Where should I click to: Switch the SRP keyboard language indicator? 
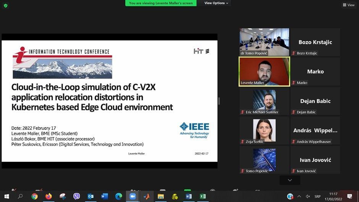[317, 196]
